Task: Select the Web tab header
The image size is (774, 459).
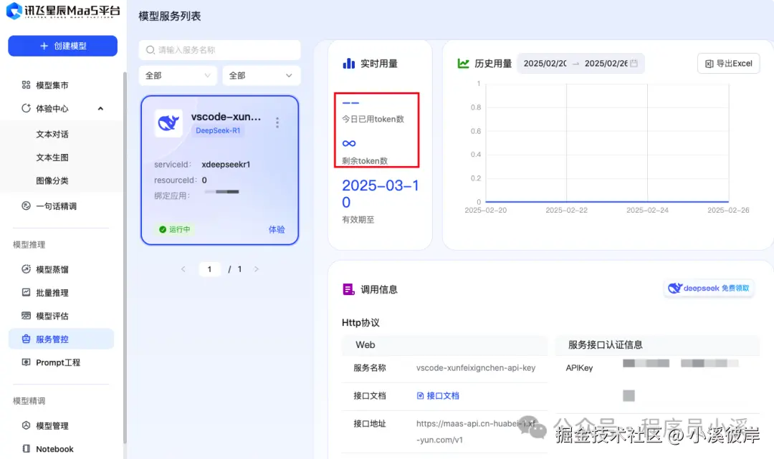Action: point(365,344)
